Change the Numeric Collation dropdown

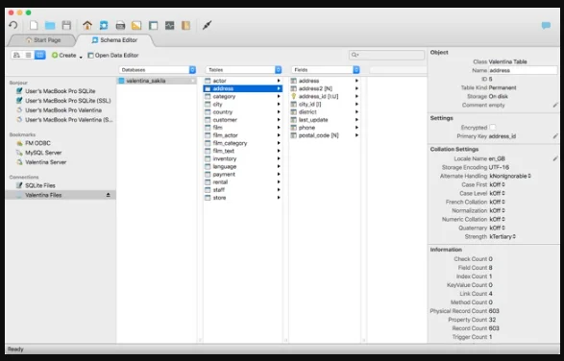click(x=497, y=219)
